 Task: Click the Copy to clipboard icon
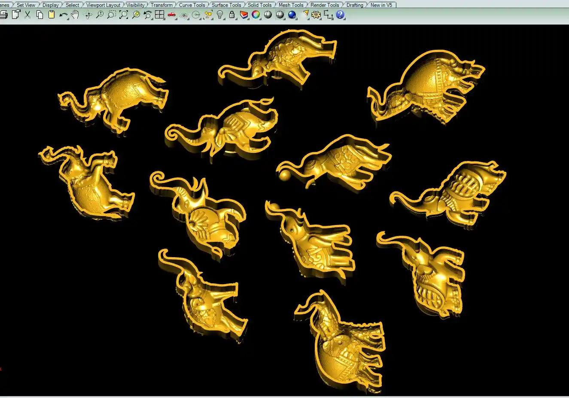(40, 15)
